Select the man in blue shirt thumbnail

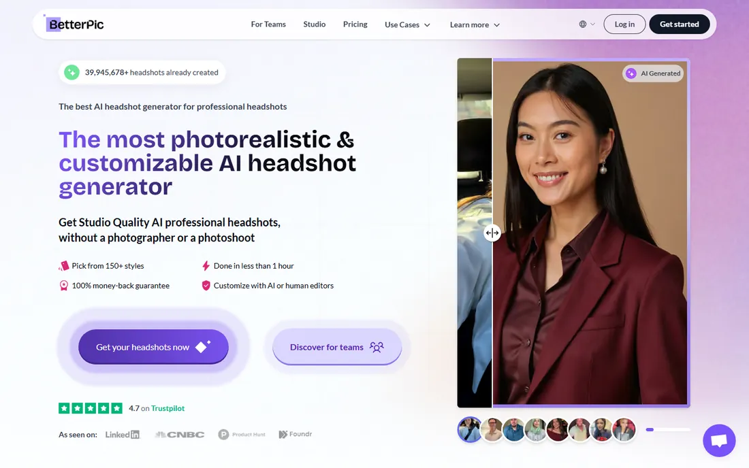514,430
